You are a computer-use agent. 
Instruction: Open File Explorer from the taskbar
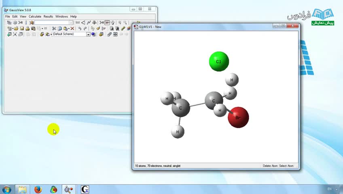[x=22, y=189]
